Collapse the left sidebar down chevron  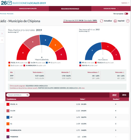click(x=2, y=40)
